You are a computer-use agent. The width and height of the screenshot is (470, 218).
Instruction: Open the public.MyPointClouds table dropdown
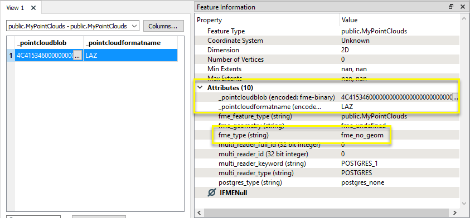click(72, 26)
